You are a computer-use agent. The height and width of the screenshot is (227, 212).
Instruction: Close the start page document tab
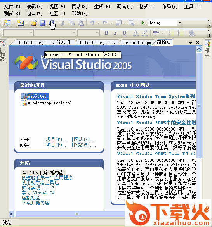pos(197,42)
